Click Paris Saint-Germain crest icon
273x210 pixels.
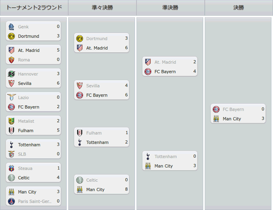[x=12, y=201]
